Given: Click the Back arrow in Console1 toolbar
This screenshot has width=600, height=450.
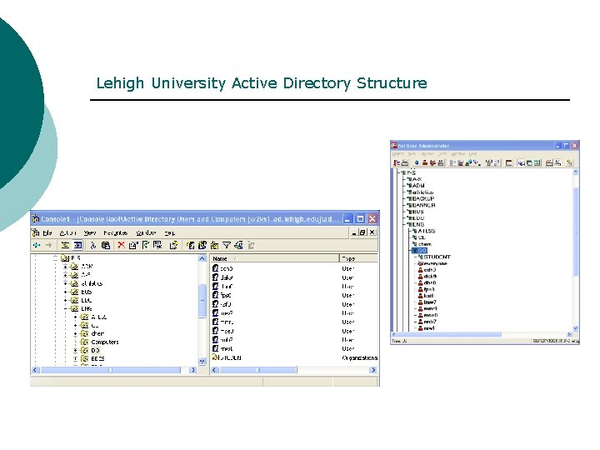Looking at the screenshot, I should [37, 245].
